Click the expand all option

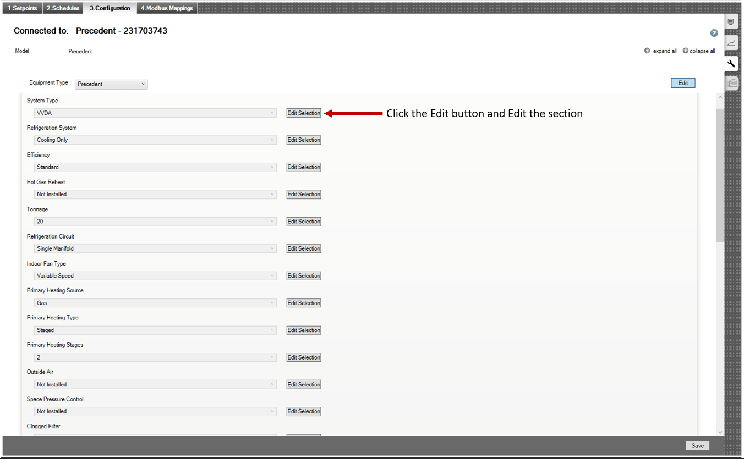tap(660, 51)
